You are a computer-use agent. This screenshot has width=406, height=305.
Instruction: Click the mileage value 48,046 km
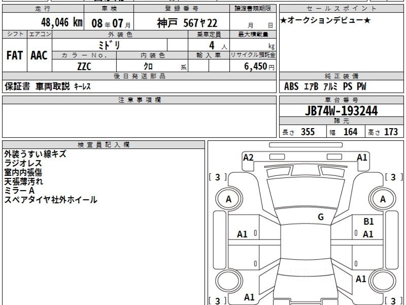[62, 23]
